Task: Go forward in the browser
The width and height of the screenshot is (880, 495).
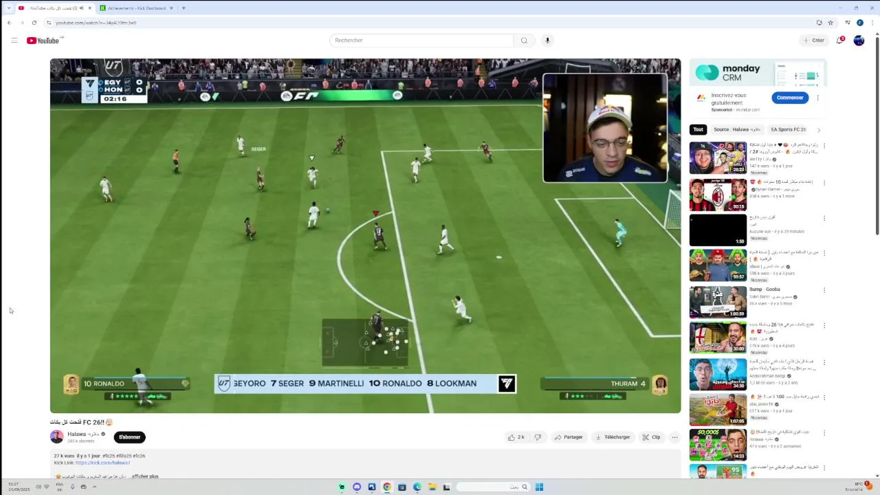Action: coord(21,23)
